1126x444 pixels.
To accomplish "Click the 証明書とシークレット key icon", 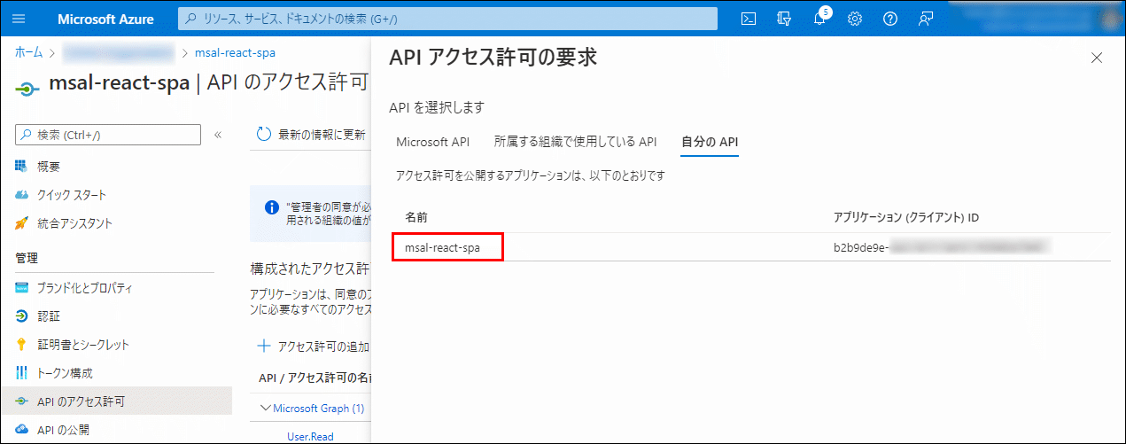I will point(22,345).
